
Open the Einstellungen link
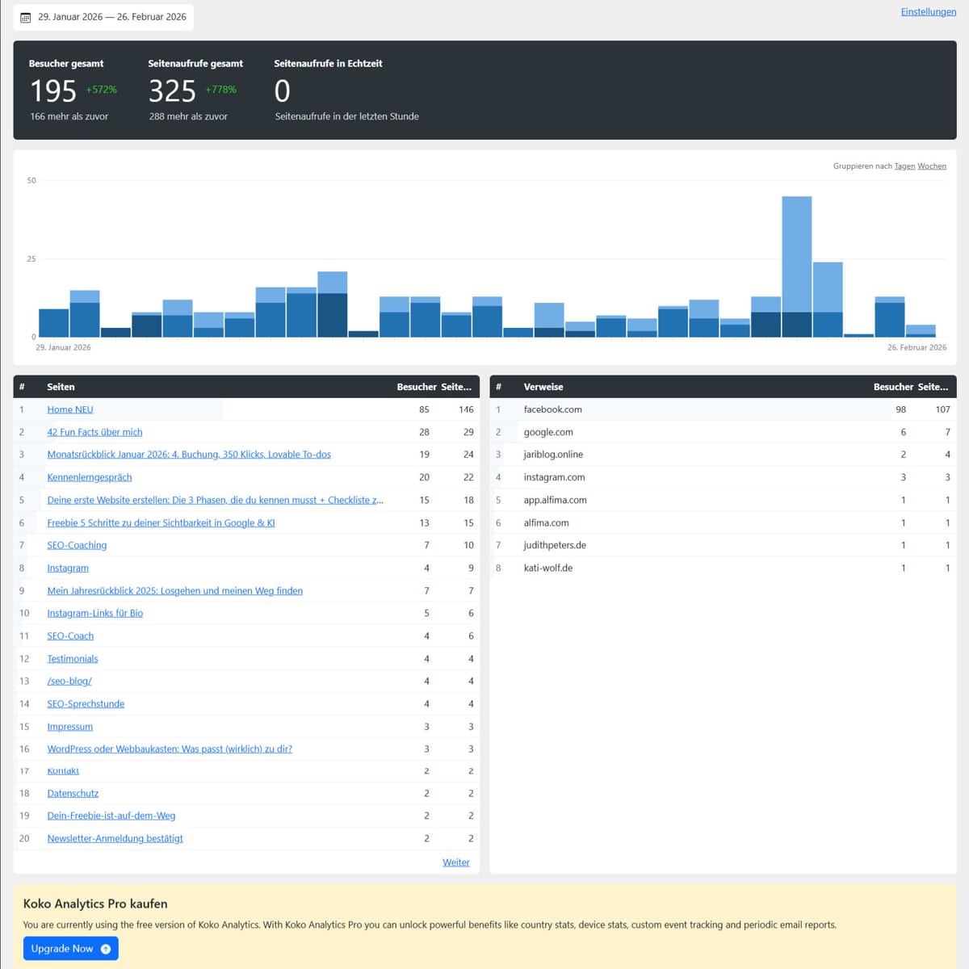click(x=928, y=11)
